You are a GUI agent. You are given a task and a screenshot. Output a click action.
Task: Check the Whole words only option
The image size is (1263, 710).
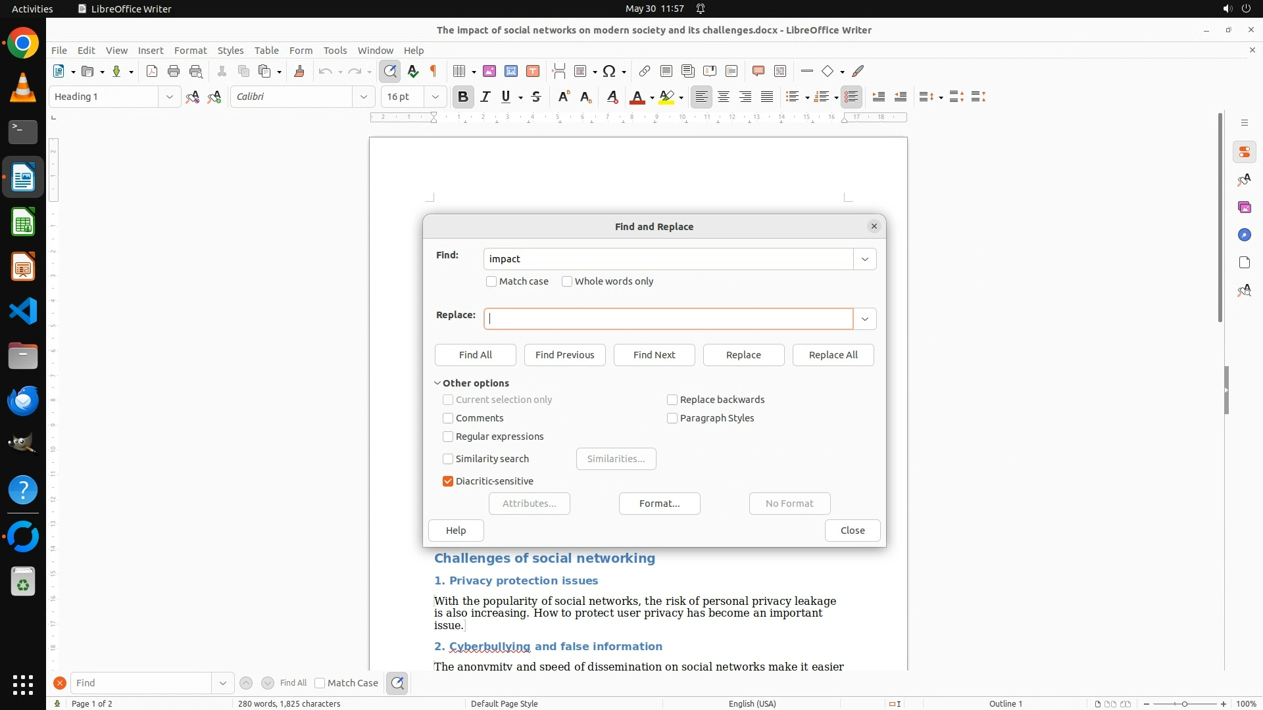click(x=567, y=281)
